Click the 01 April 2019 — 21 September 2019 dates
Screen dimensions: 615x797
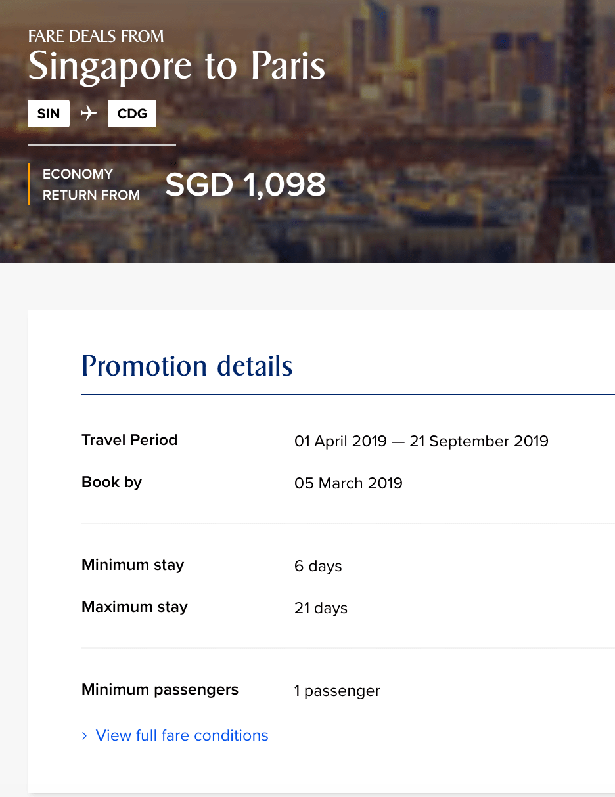[421, 441]
